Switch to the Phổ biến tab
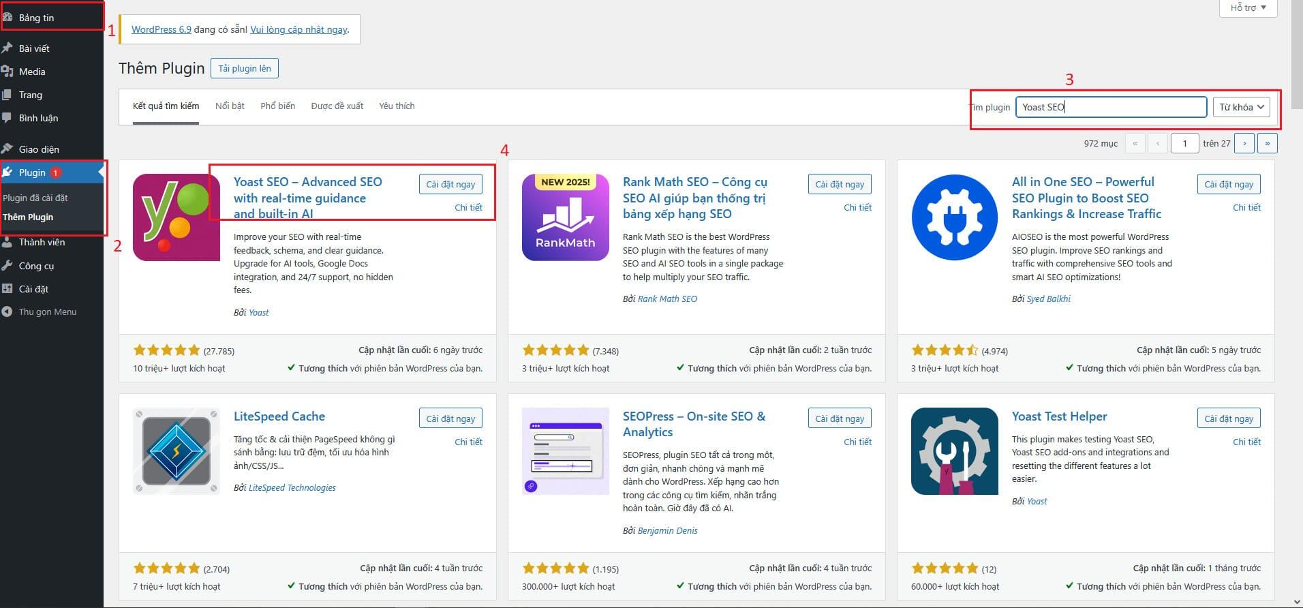1303x608 pixels. (x=277, y=106)
